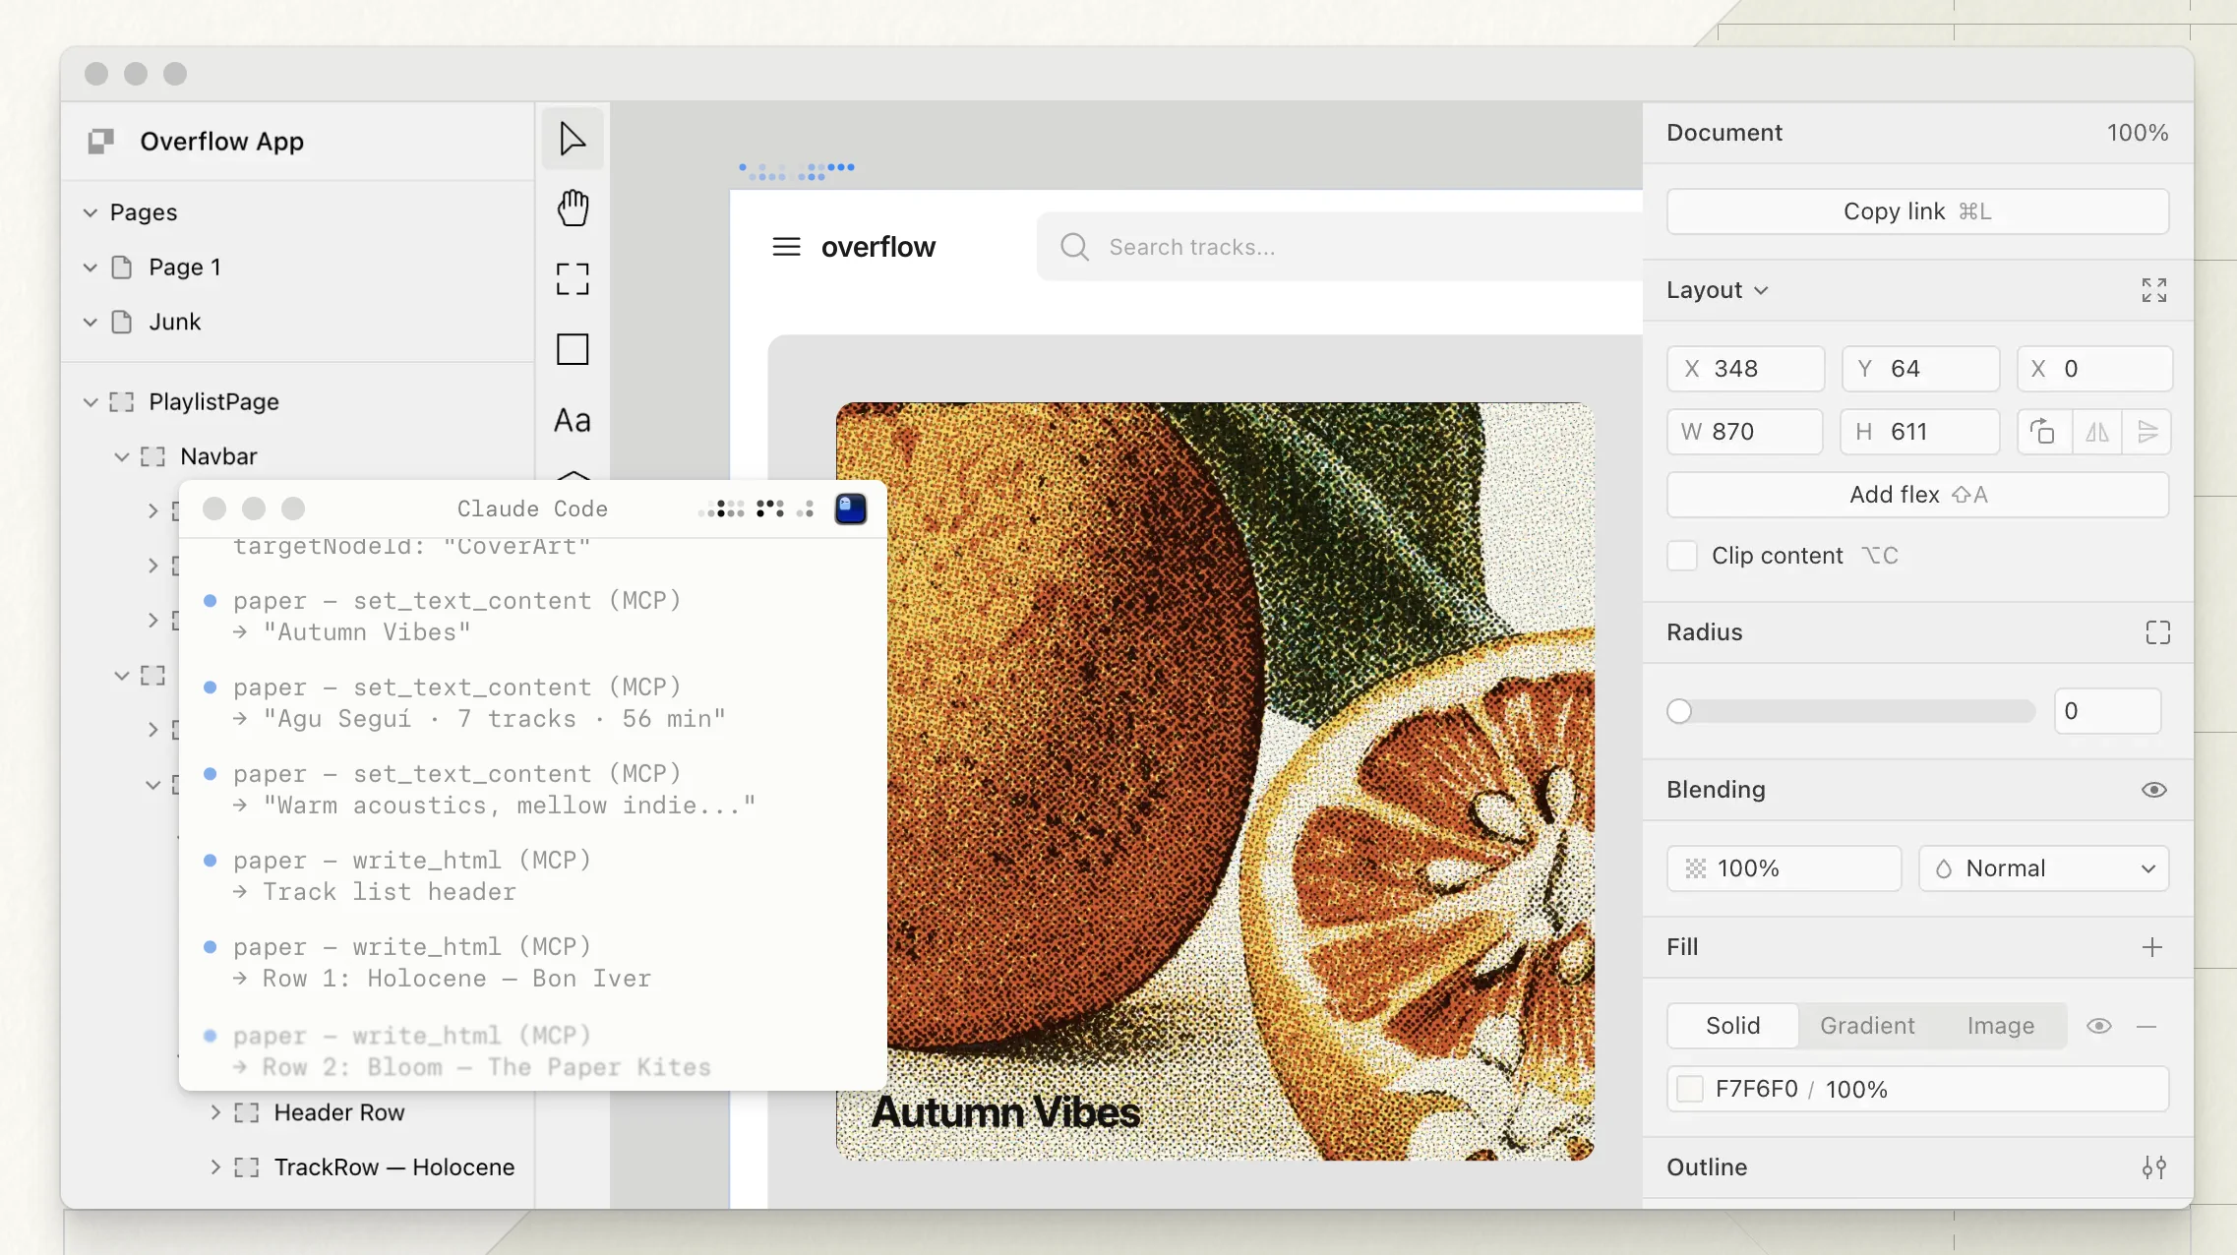Open the Normal blend mode dropdown

(2044, 868)
